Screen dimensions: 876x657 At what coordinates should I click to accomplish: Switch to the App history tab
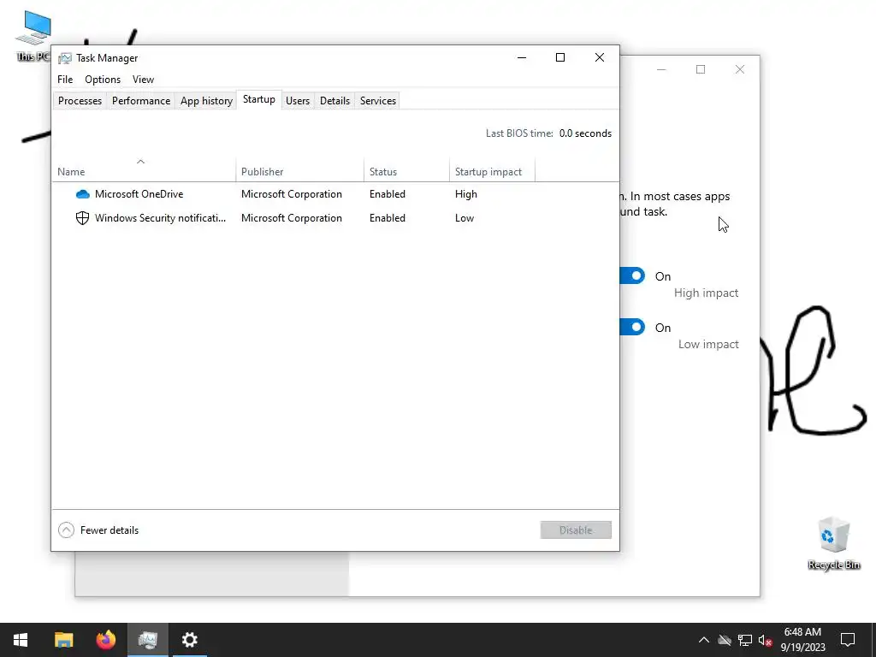(x=206, y=101)
